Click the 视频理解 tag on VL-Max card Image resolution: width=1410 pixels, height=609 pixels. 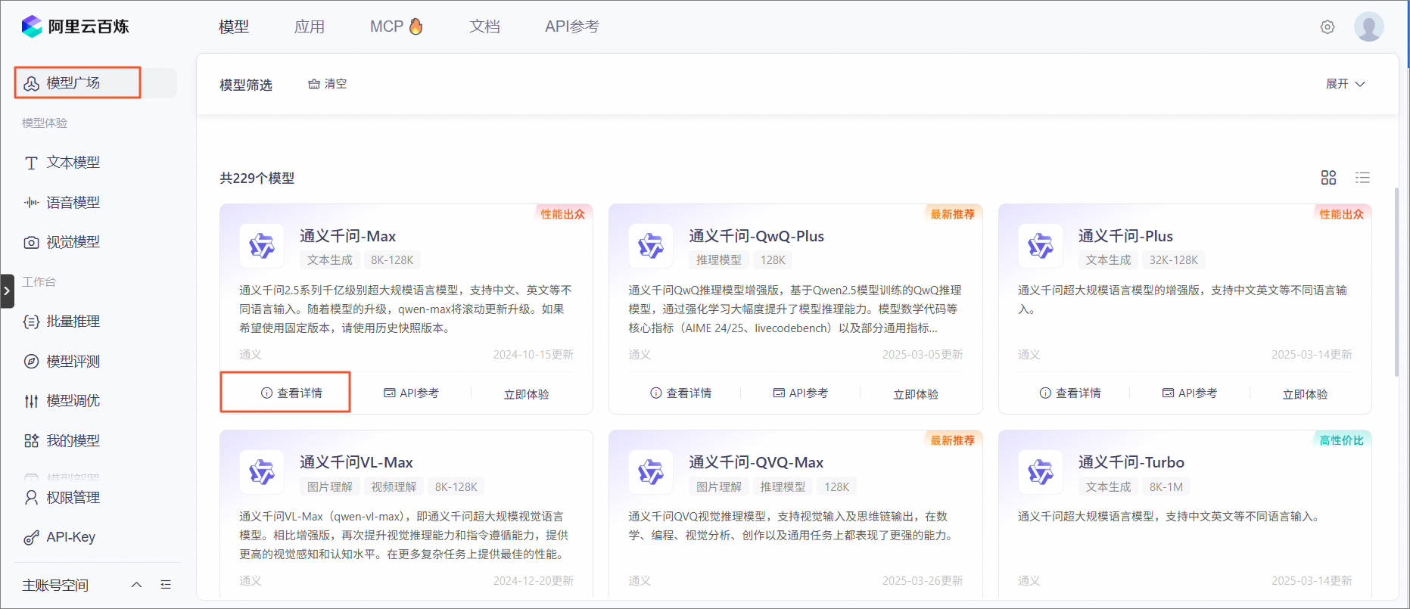394,487
